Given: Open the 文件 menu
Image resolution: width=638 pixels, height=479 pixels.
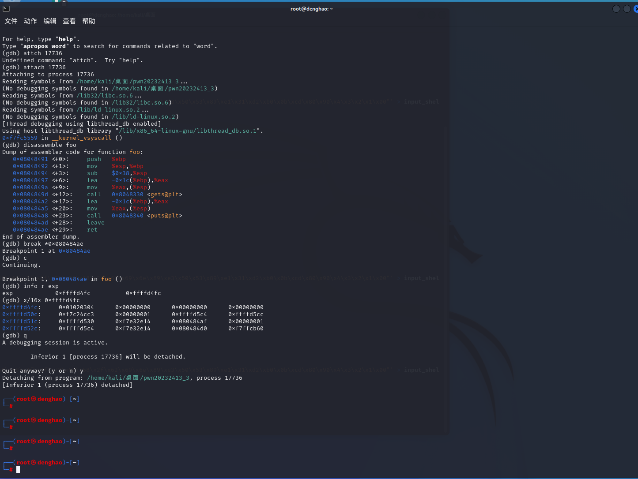Looking at the screenshot, I should pyautogui.click(x=11, y=21).
